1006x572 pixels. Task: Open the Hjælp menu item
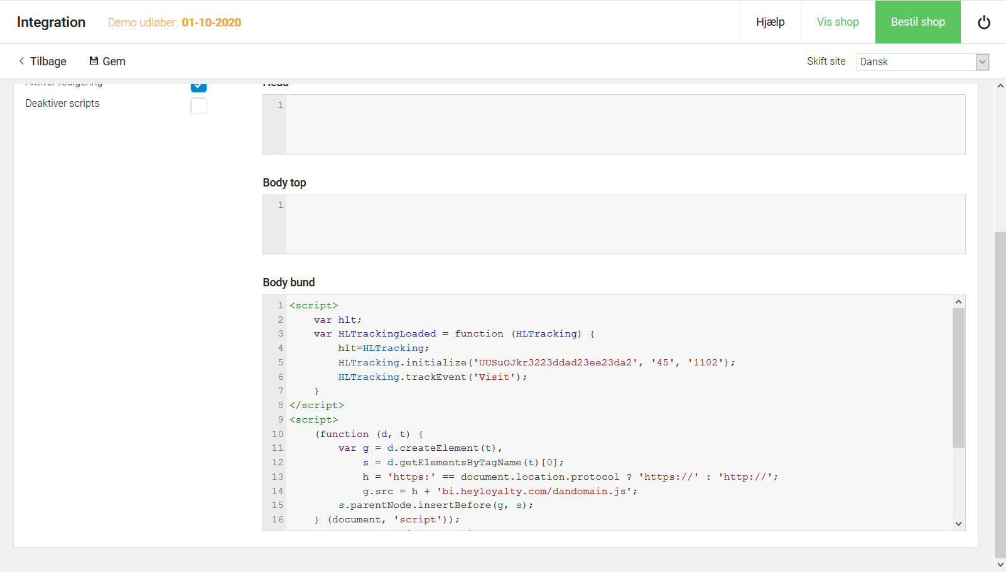(x=771, y=22)
